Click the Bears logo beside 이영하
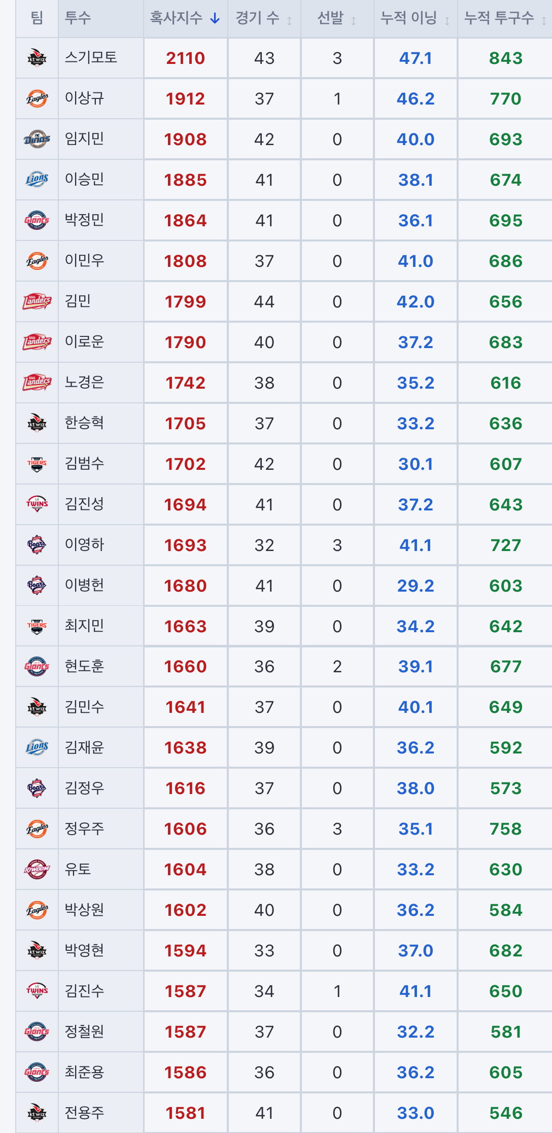 (37, 545)
